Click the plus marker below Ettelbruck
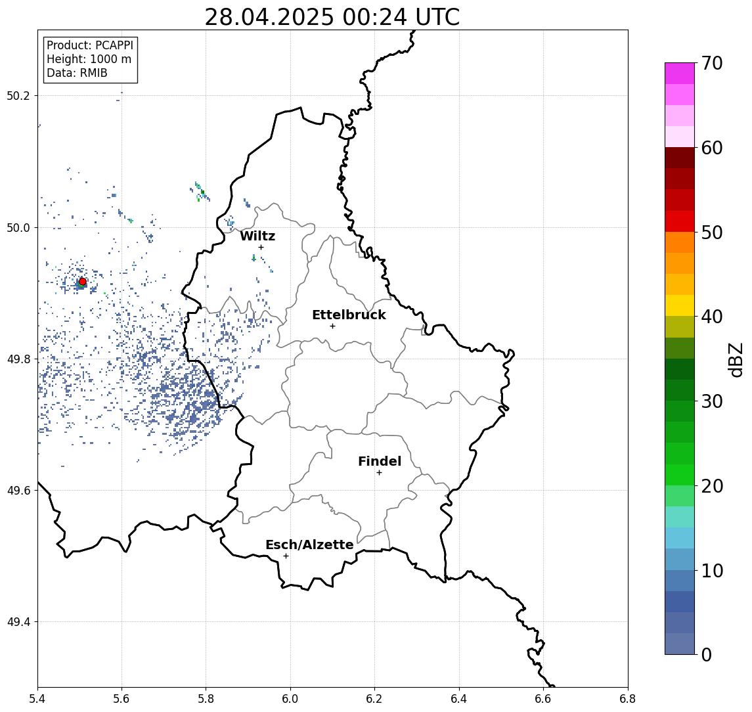The height and width of the screenshot is (712, 752). point(332,326)
